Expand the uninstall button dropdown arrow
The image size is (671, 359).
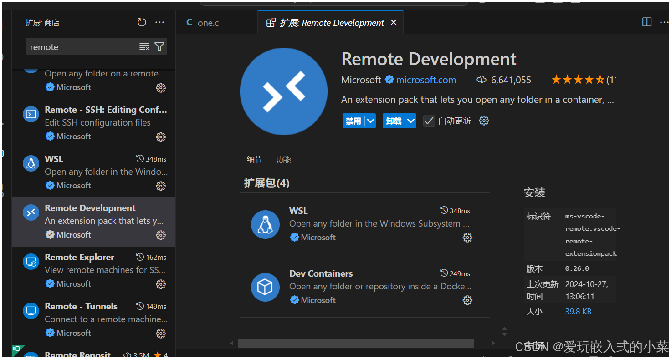tap(411, 121)
